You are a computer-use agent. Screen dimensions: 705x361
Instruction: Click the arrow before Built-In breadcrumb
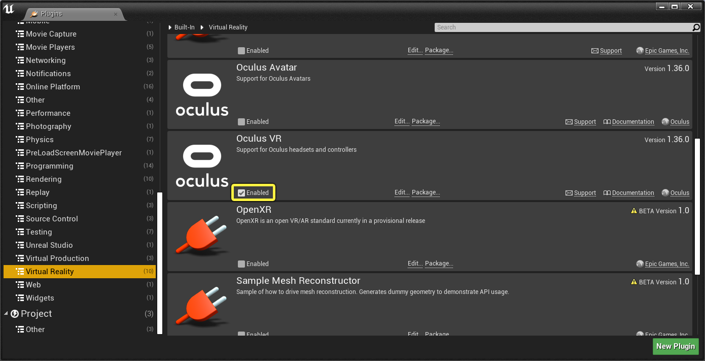coord(170,27)
